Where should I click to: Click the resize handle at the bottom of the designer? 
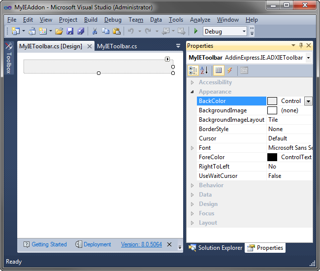point(98,73)
